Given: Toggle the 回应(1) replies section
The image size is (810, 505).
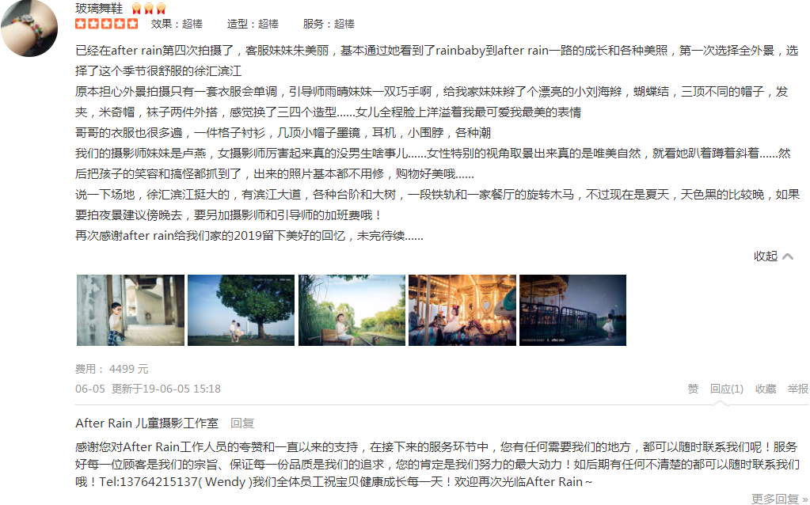Looking at the screenshot, I should [x=726, y=389].
